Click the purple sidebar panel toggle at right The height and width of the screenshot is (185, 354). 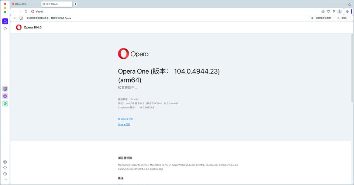[x=351, y=11]
